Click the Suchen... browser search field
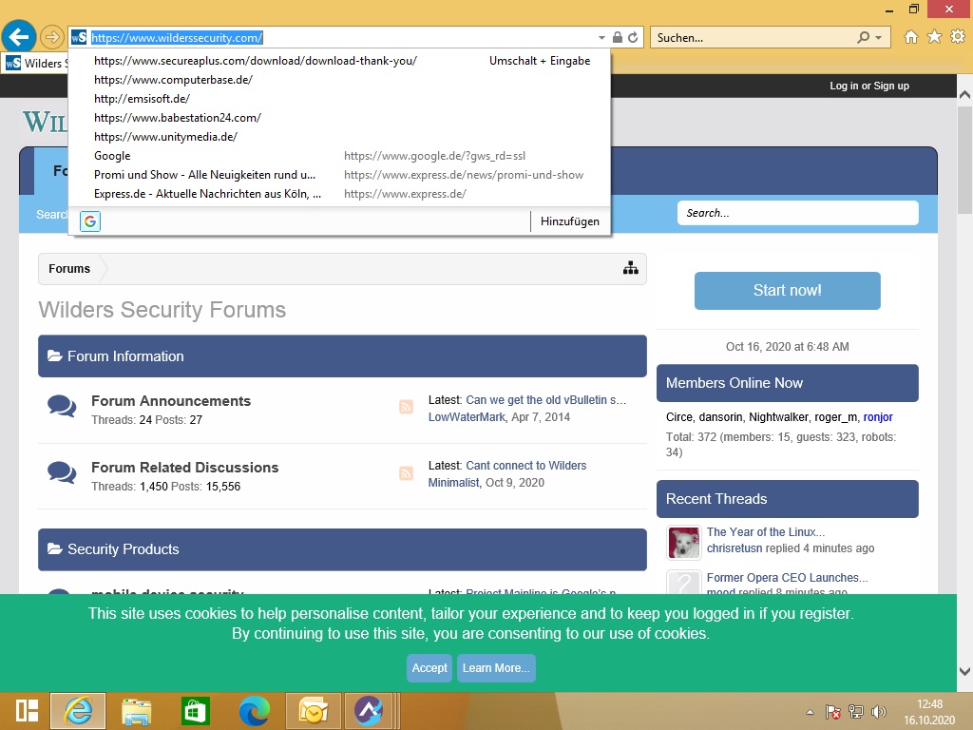Image resolution: width=973 pixels, height=730 pixels. (x=754, y=37)
